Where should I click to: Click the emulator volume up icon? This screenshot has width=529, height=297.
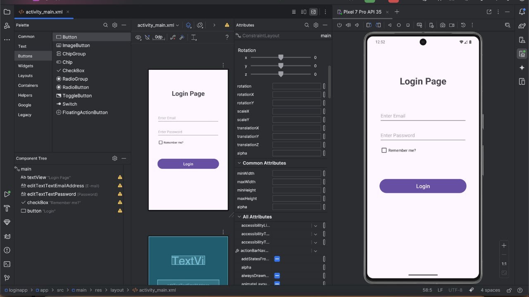tap(348, 25)
